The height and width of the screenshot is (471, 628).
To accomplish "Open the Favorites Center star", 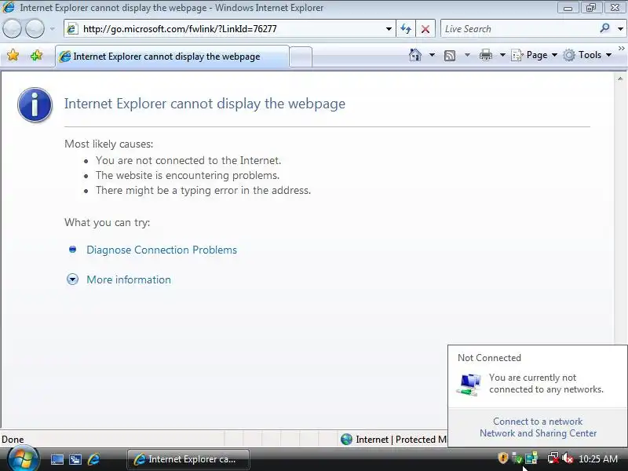I will tap(13, 55).
